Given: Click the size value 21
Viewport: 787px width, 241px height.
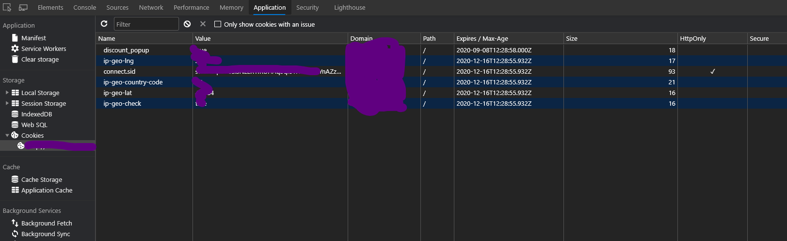Looking at the screenshot, I should 672,82.
